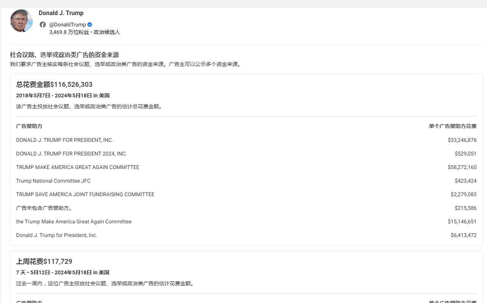Click the $33,246,876 amount

point(462,140)
